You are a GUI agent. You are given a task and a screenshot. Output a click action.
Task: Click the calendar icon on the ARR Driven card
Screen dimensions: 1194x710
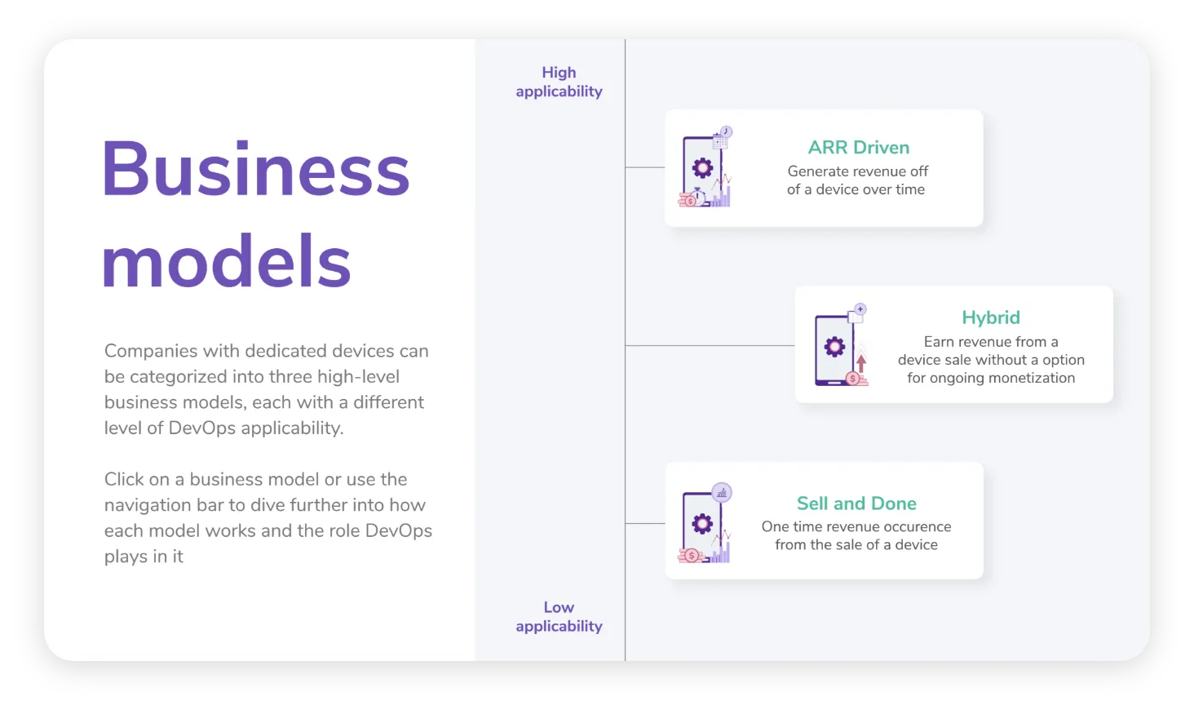pos(720,142)
